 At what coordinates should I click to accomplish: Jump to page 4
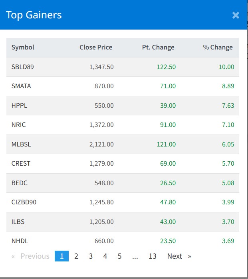[105, 256]
